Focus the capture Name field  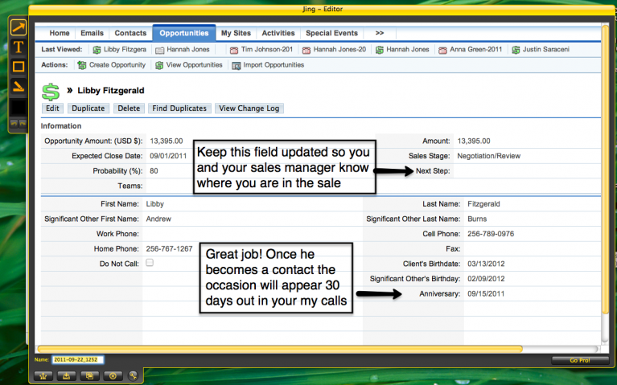(77, 359)
